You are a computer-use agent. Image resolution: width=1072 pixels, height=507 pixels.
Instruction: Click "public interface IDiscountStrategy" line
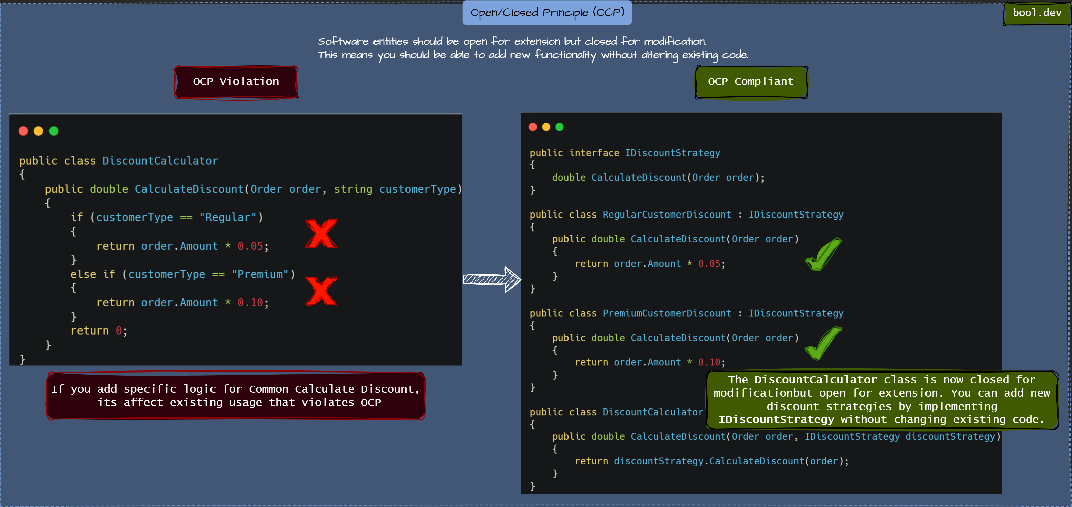pos(625,153)
